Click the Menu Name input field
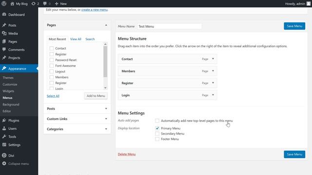 point(169,26)
